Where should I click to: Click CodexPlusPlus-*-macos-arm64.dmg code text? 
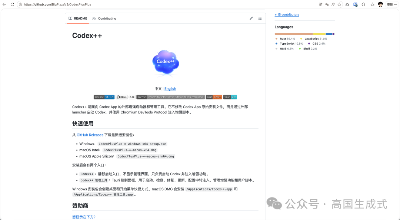point(146,156)
